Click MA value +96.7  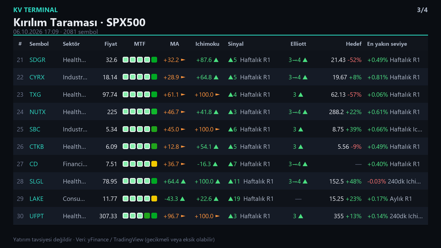point(171,216)
